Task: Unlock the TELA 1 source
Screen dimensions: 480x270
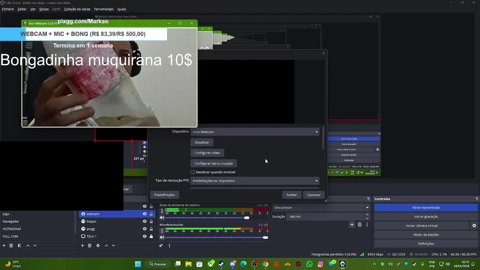Action: click(151, 236)
